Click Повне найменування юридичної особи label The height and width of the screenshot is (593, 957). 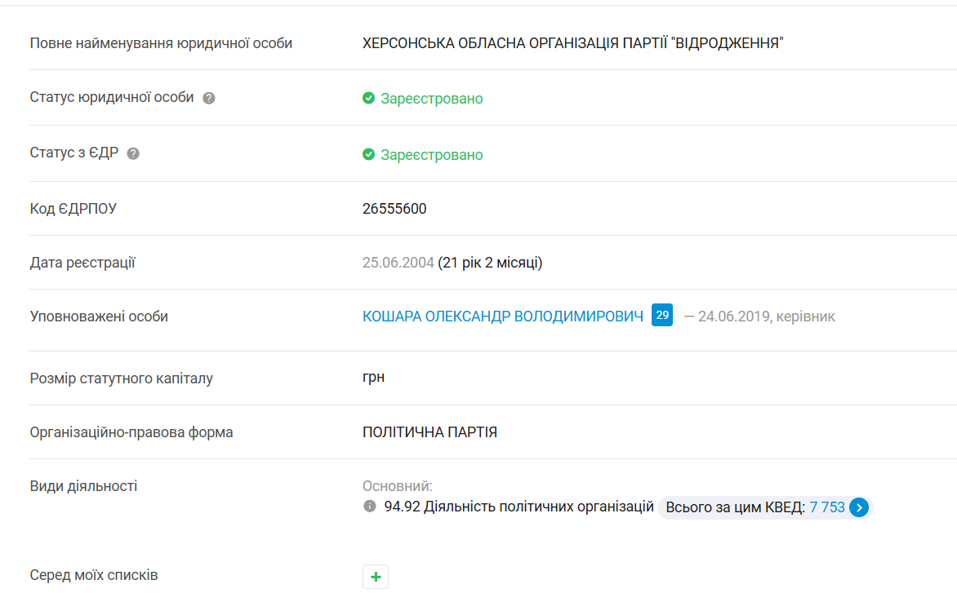coord(161,43)
